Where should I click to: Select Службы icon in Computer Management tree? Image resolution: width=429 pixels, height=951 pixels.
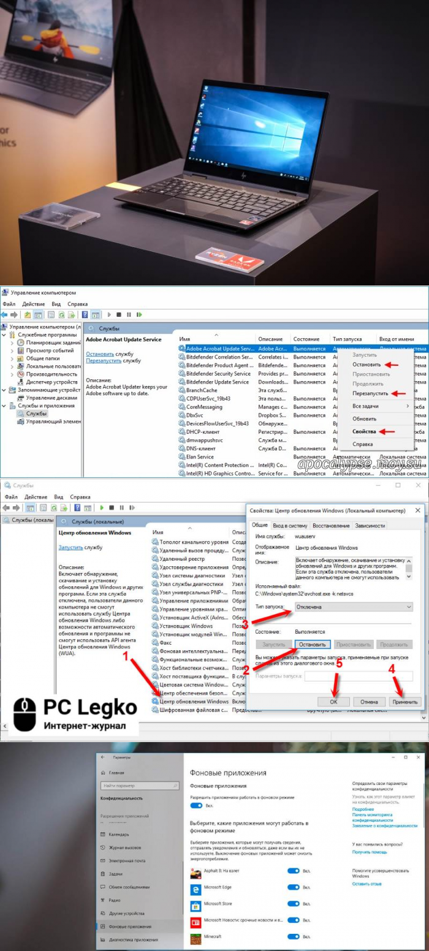21,414
